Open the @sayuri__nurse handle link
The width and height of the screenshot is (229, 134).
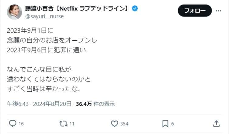tap(44, 16)
